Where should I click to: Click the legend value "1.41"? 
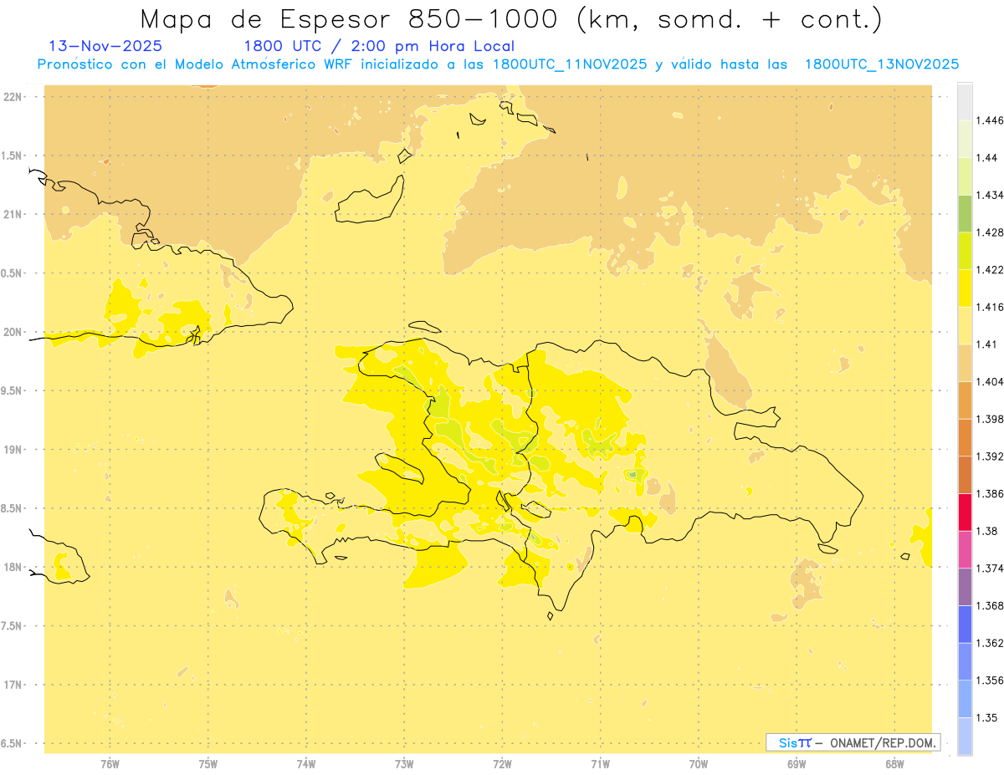tap(986, 344)
